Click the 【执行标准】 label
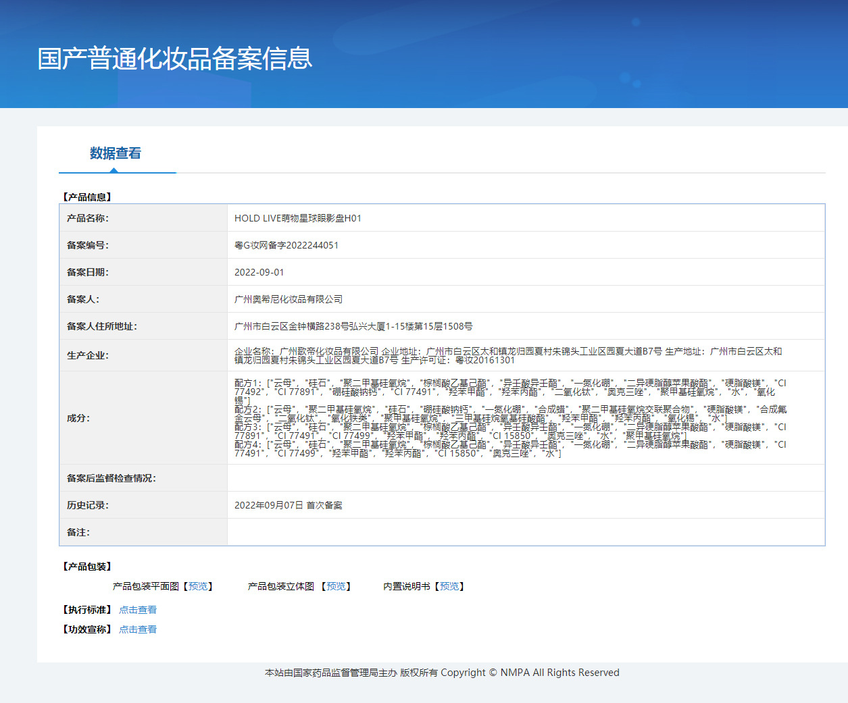 (87, 610)
